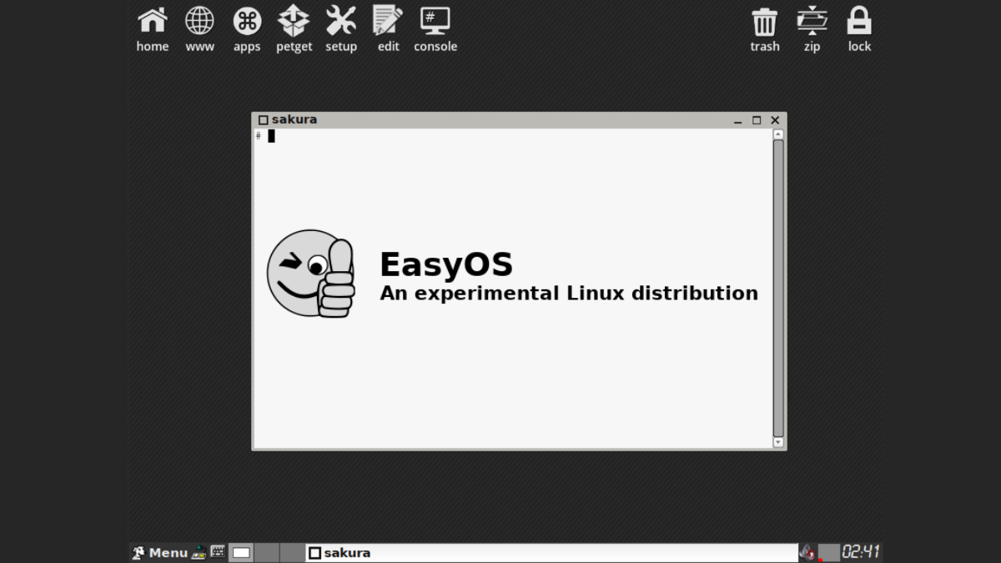Click the taskbar clock
1001x563 pixels.
860,552
